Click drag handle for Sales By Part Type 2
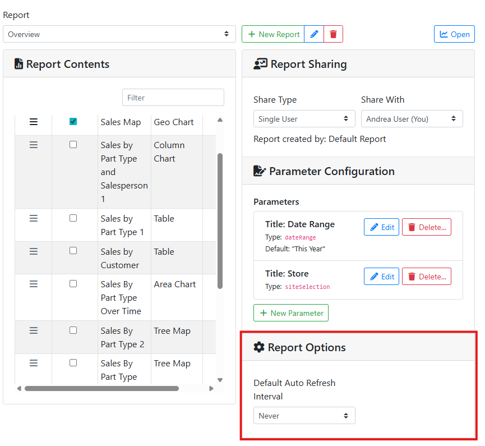The height and width of the screenshot is (446, 485). (34, 330)
